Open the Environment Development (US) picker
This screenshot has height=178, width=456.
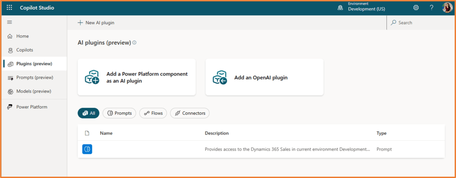pyautogui.click(x=361, y=8)
